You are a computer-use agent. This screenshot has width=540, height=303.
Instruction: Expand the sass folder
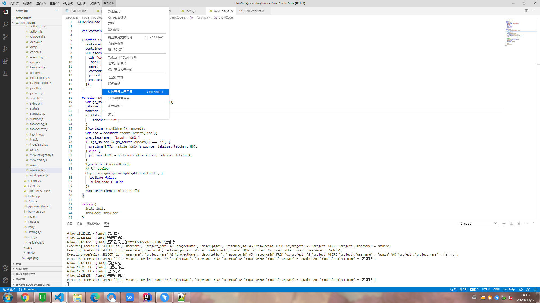pos(29,247)
